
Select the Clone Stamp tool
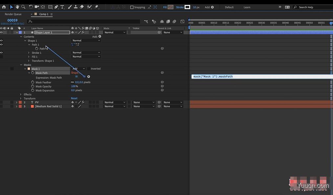(x=76, y=7)
